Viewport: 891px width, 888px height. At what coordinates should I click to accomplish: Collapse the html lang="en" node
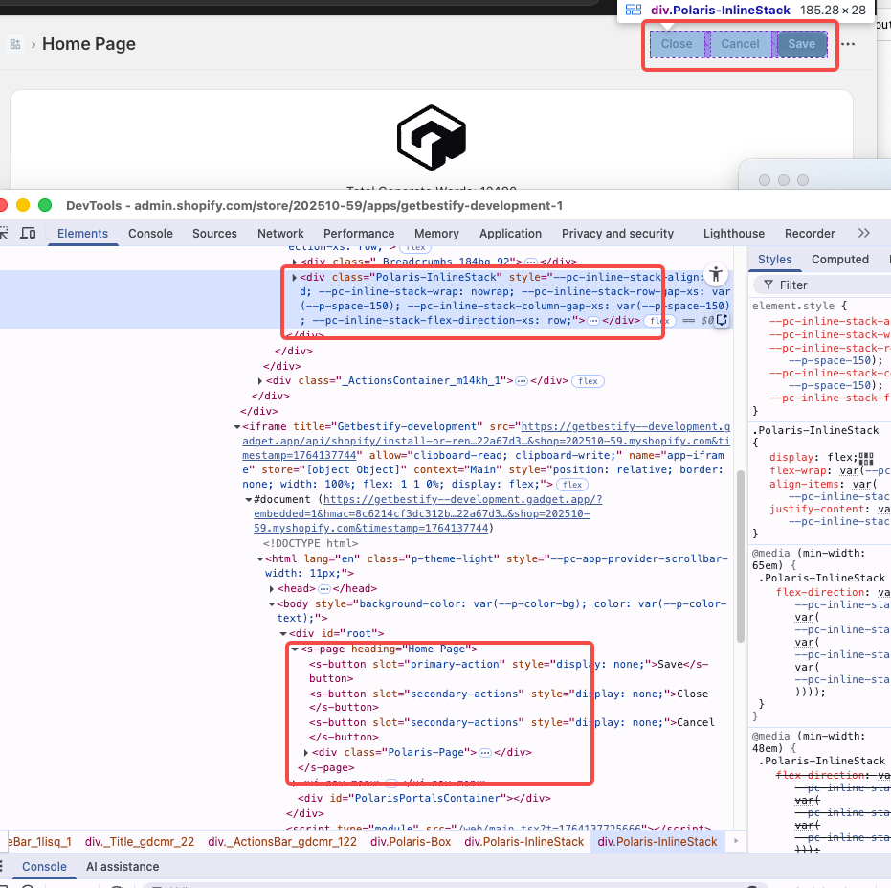tap(259, 559)
